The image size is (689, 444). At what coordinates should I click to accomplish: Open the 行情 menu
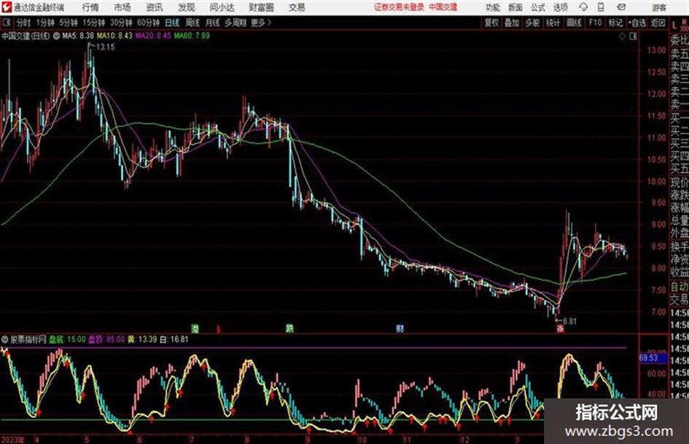[90, 7]
